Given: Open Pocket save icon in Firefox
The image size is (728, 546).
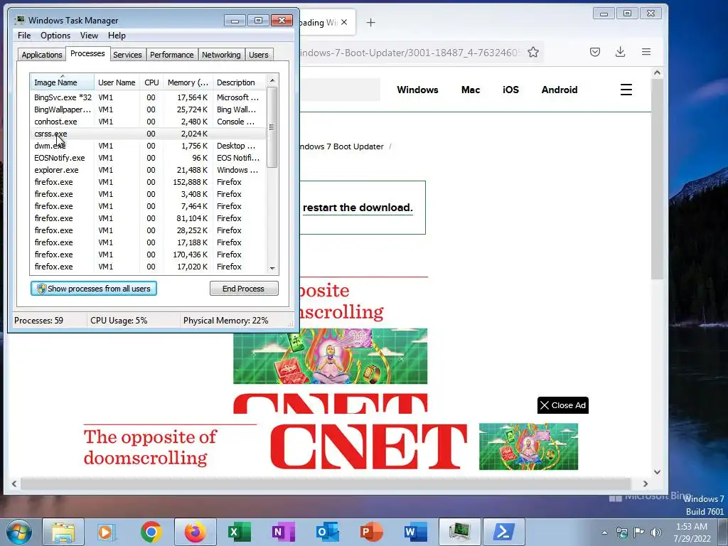Looking at the screenshot, I should point(595,52).
